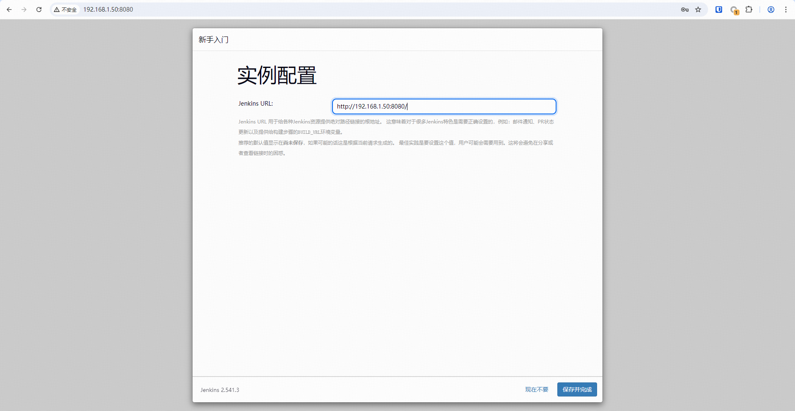Image resolution: width=795 pixels, height=411 pixels.
Task: Click the 现在不要 link
Action: 537,389
